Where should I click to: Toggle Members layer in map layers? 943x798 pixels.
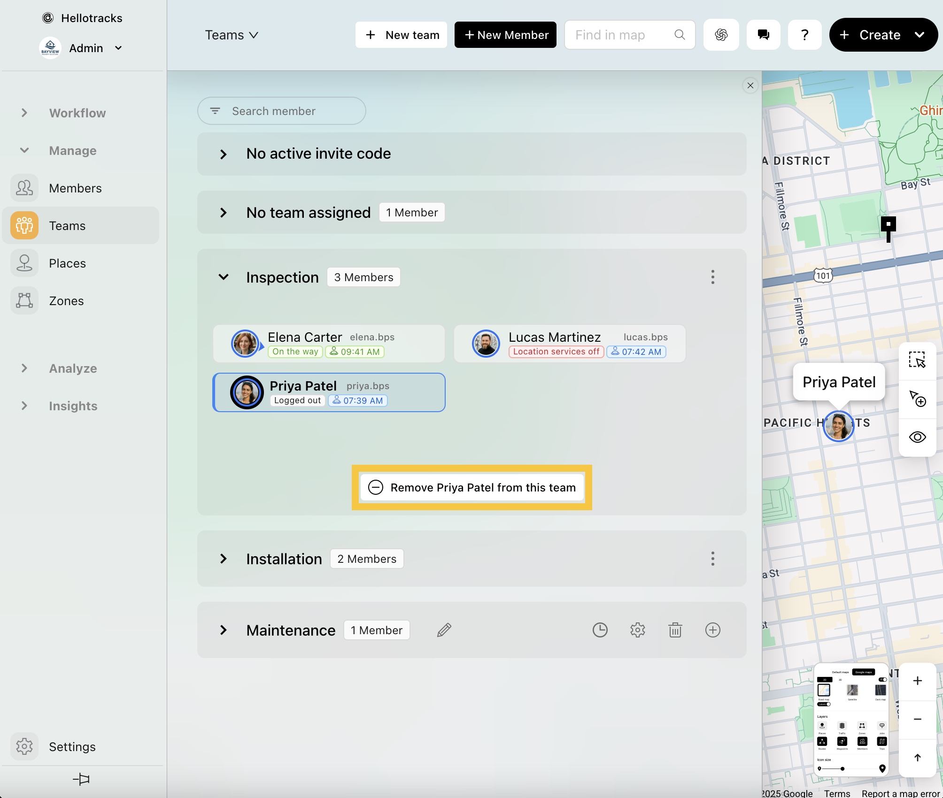pos(862,742)
